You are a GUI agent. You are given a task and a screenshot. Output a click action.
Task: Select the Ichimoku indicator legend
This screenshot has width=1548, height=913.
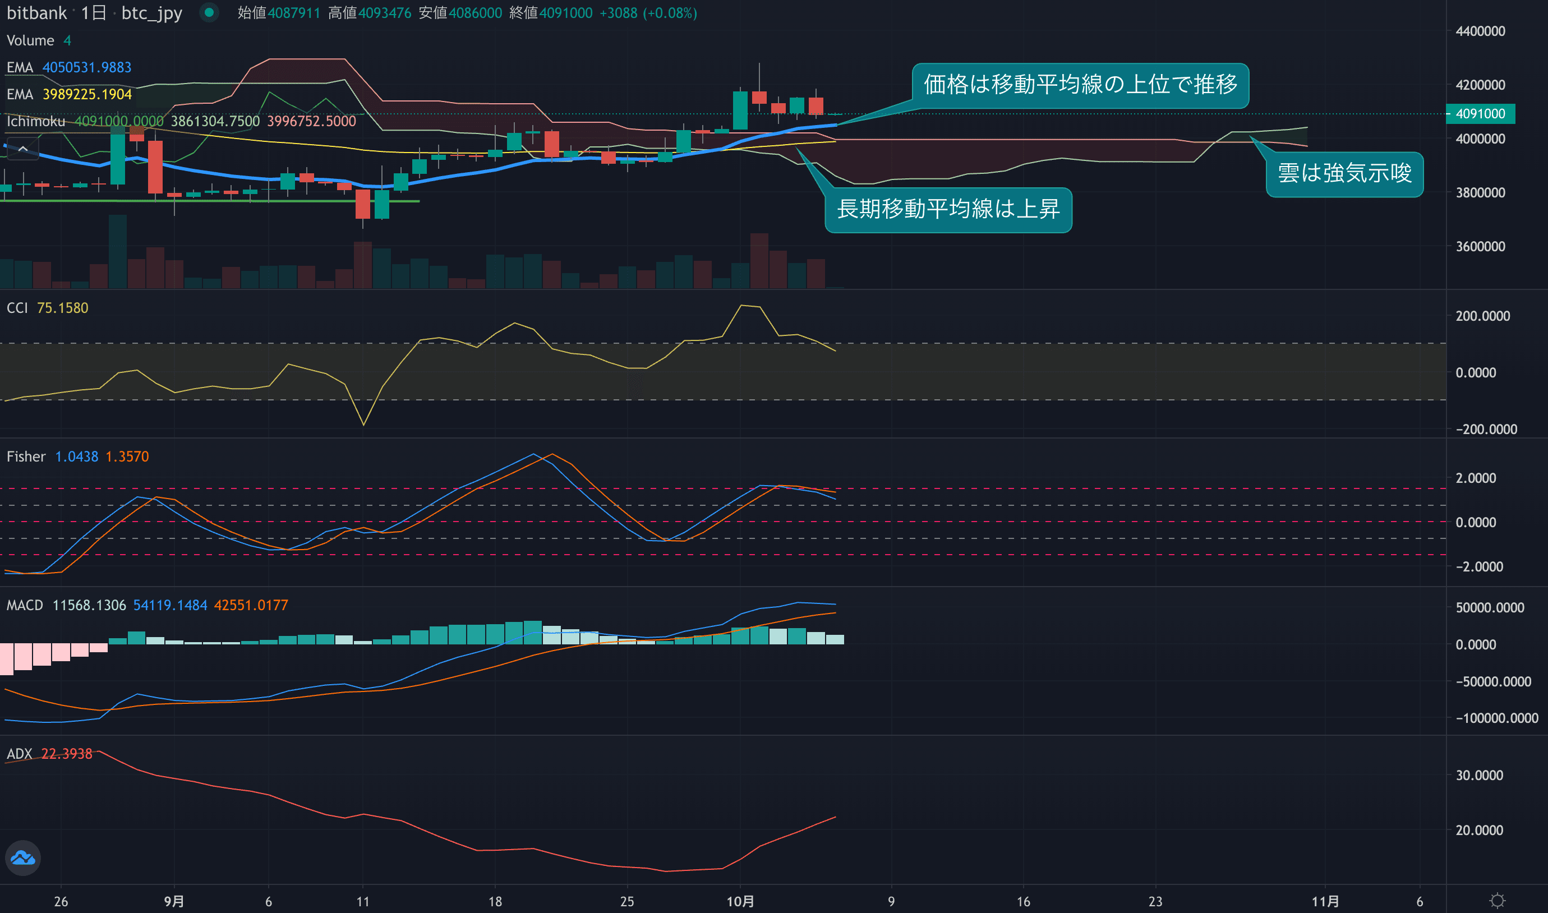coord(36,121)
